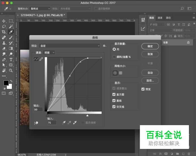
Task: Switch to the 通道 Channels tab
Action: tap(160, 18)
